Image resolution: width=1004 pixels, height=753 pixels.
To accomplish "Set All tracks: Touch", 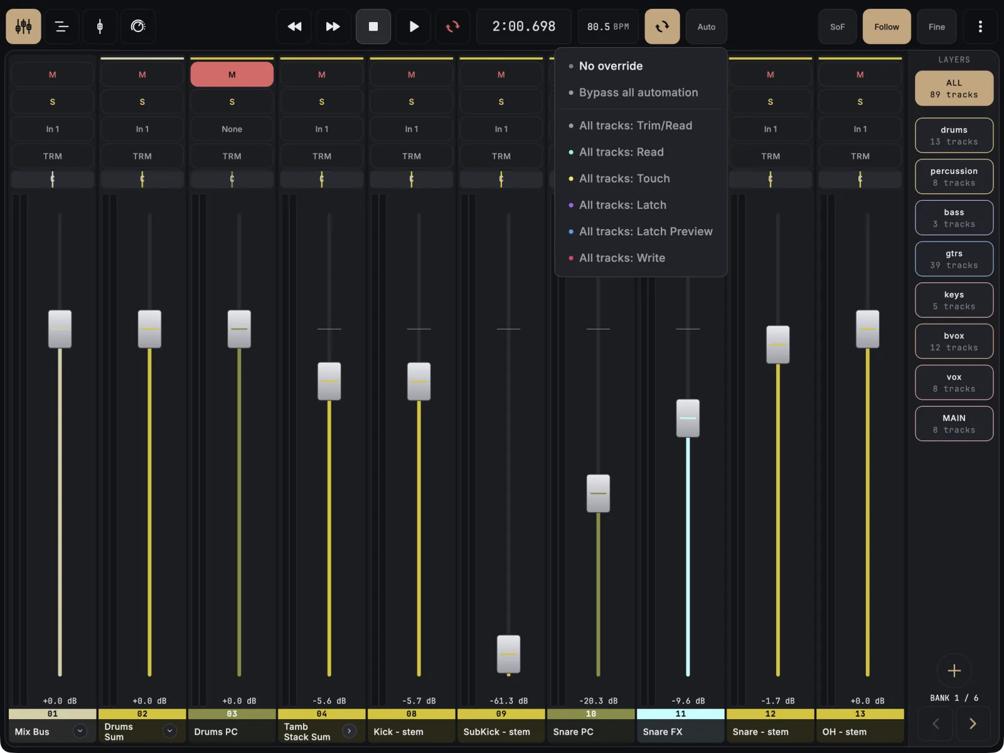I will (x=641, y=178).
